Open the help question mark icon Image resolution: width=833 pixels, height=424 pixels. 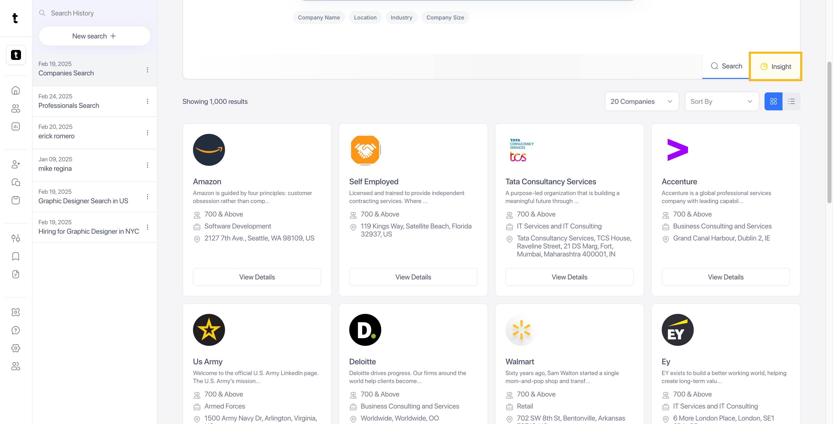(x=15, y=330)
